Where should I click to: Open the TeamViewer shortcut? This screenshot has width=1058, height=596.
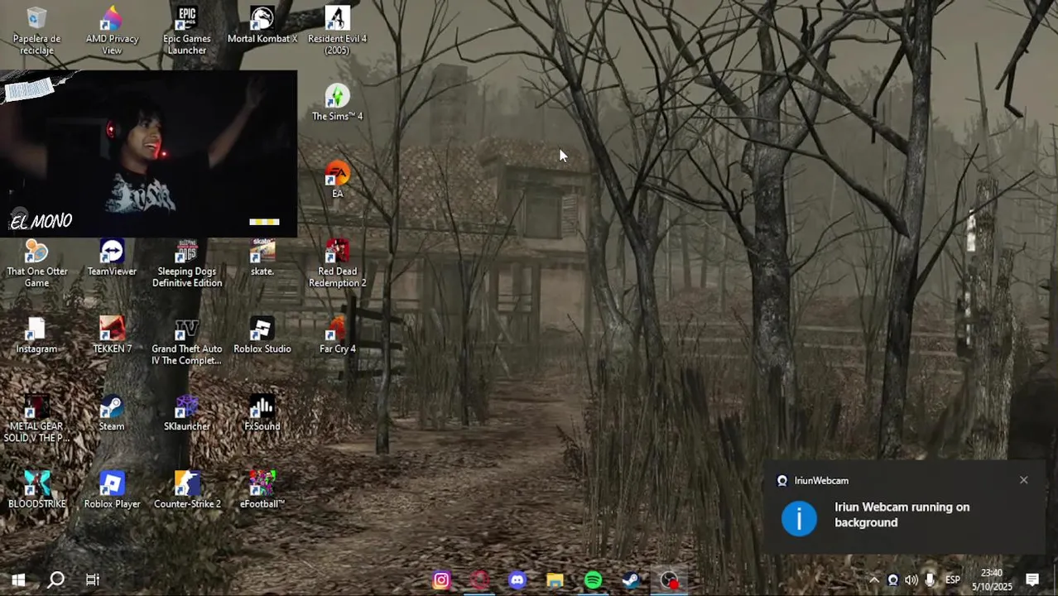(x=112, y=258)
